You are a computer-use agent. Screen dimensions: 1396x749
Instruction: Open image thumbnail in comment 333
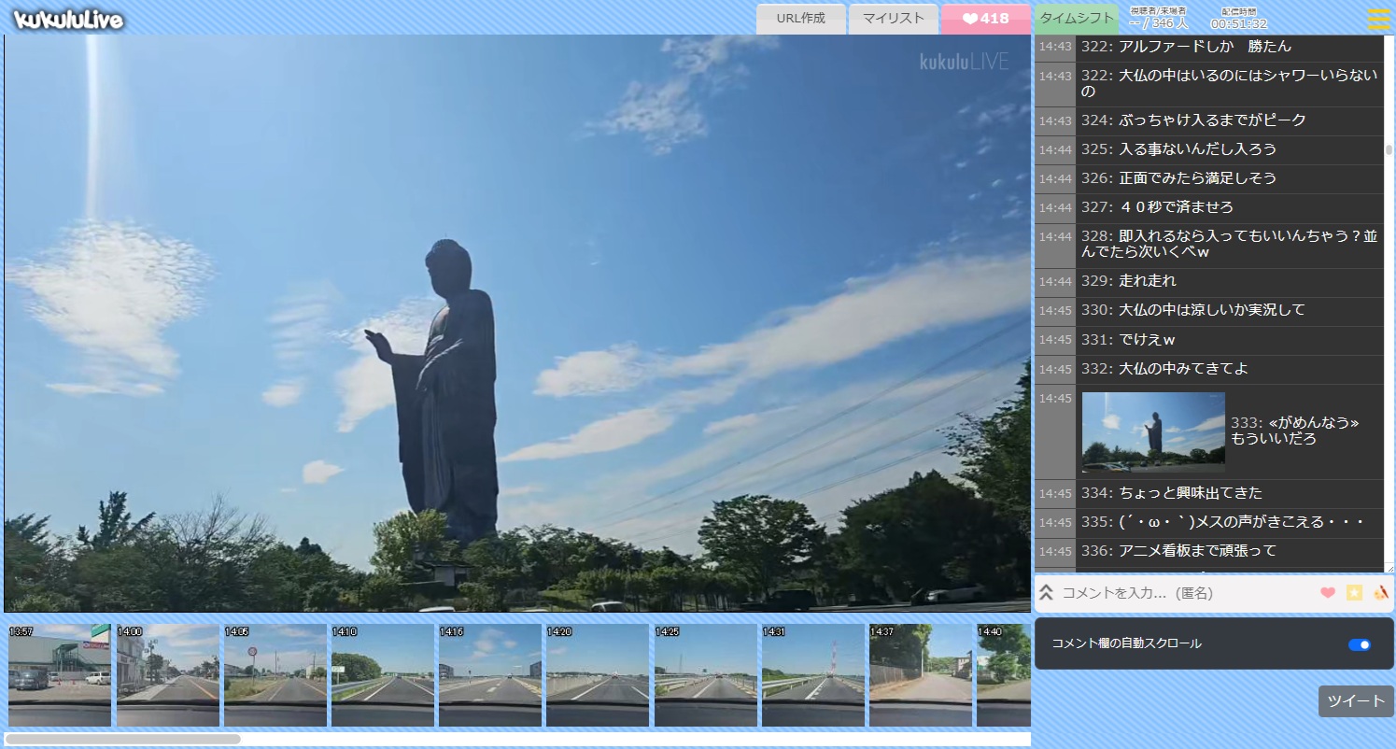click(x=1153, y=431)
